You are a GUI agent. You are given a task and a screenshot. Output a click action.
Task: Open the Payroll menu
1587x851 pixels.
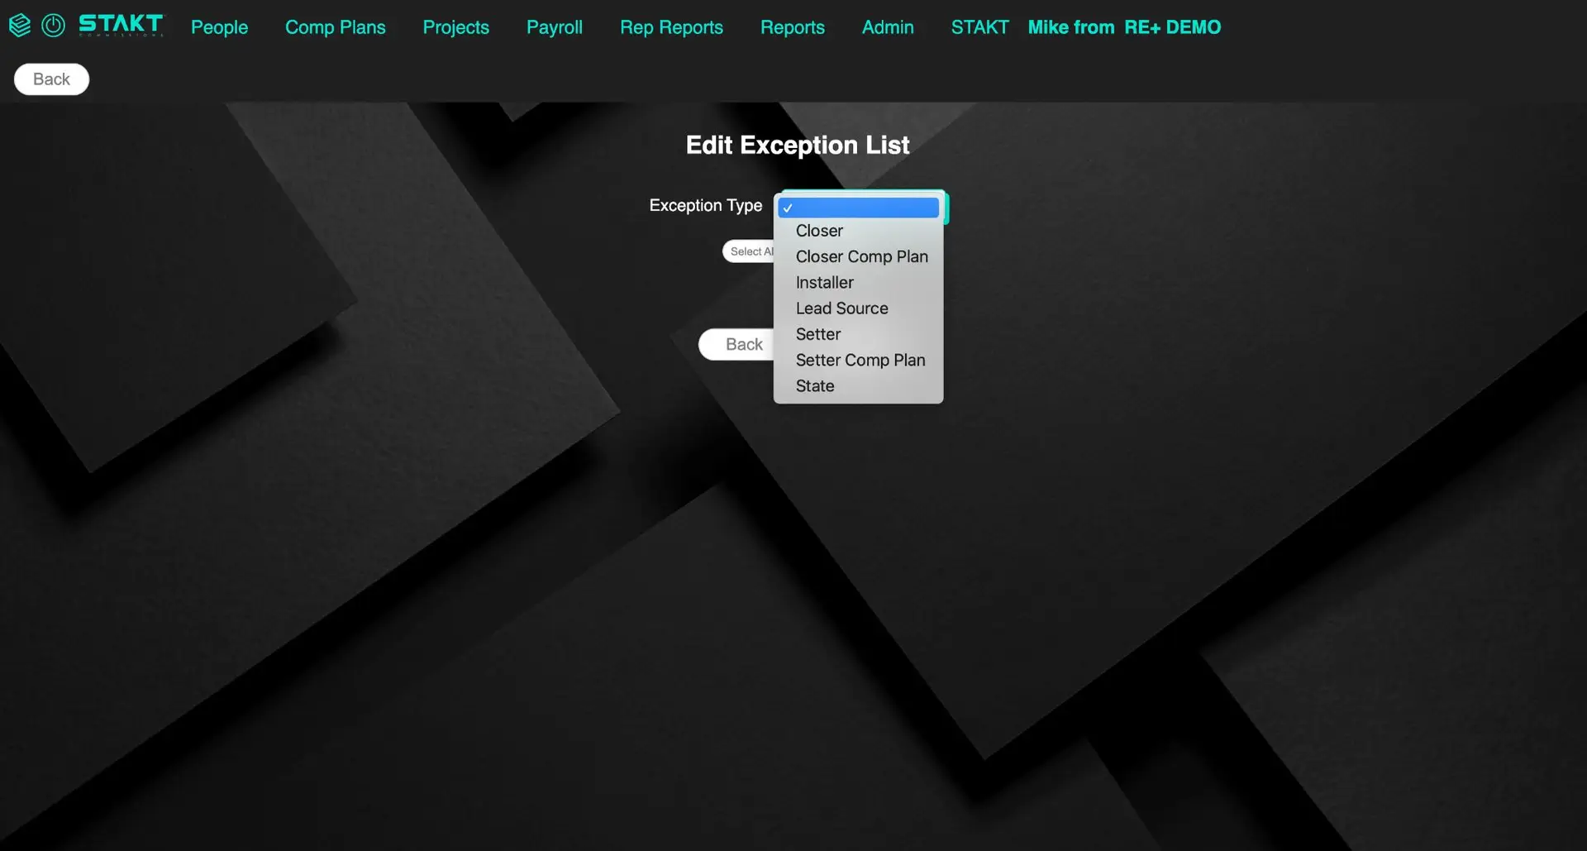tap(555, 27)
